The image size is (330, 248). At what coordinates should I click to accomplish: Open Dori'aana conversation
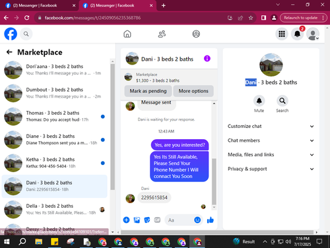pos(55,70)
